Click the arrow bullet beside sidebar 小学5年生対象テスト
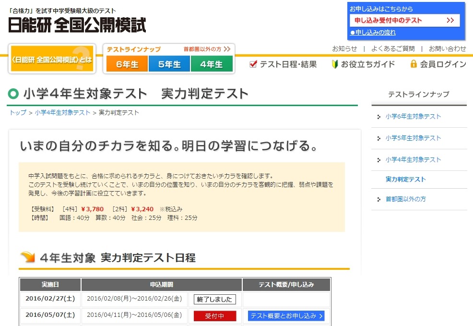 [x=379, y=139]
